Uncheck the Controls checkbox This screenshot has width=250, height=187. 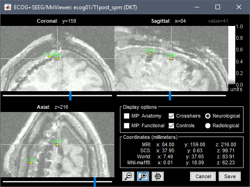point(171,125)
